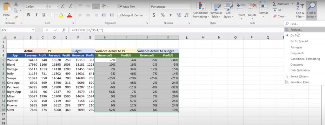Center text horizontally
Viewport: 325px width, 125px height.
click(88, 15)
